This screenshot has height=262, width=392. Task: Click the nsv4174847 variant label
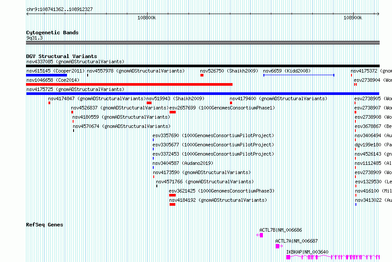click(x=97, y=98)
